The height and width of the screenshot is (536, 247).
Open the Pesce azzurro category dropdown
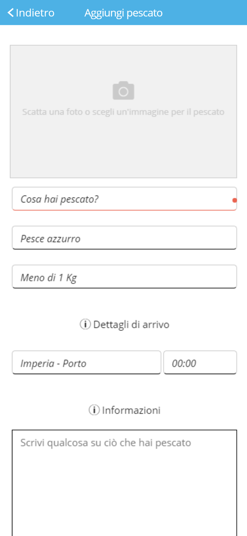pos(124,238)
